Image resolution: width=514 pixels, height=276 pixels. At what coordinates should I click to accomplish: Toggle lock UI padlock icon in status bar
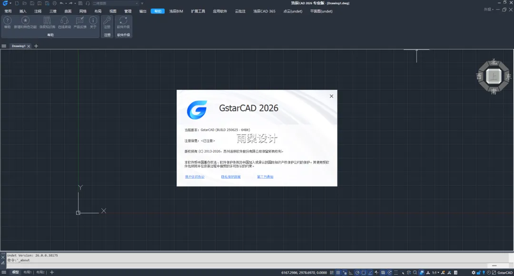tap(478, 272)
